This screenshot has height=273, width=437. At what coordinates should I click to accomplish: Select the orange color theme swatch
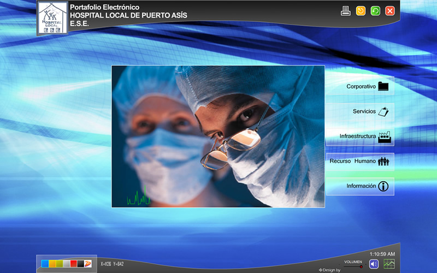point(52,264)
